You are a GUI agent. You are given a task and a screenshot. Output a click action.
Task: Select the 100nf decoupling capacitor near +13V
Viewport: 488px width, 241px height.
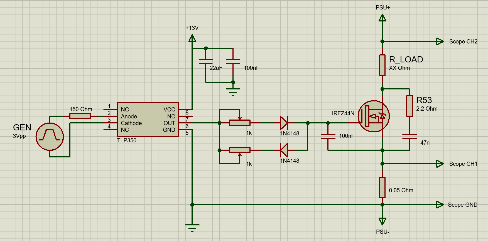(233, 62)
